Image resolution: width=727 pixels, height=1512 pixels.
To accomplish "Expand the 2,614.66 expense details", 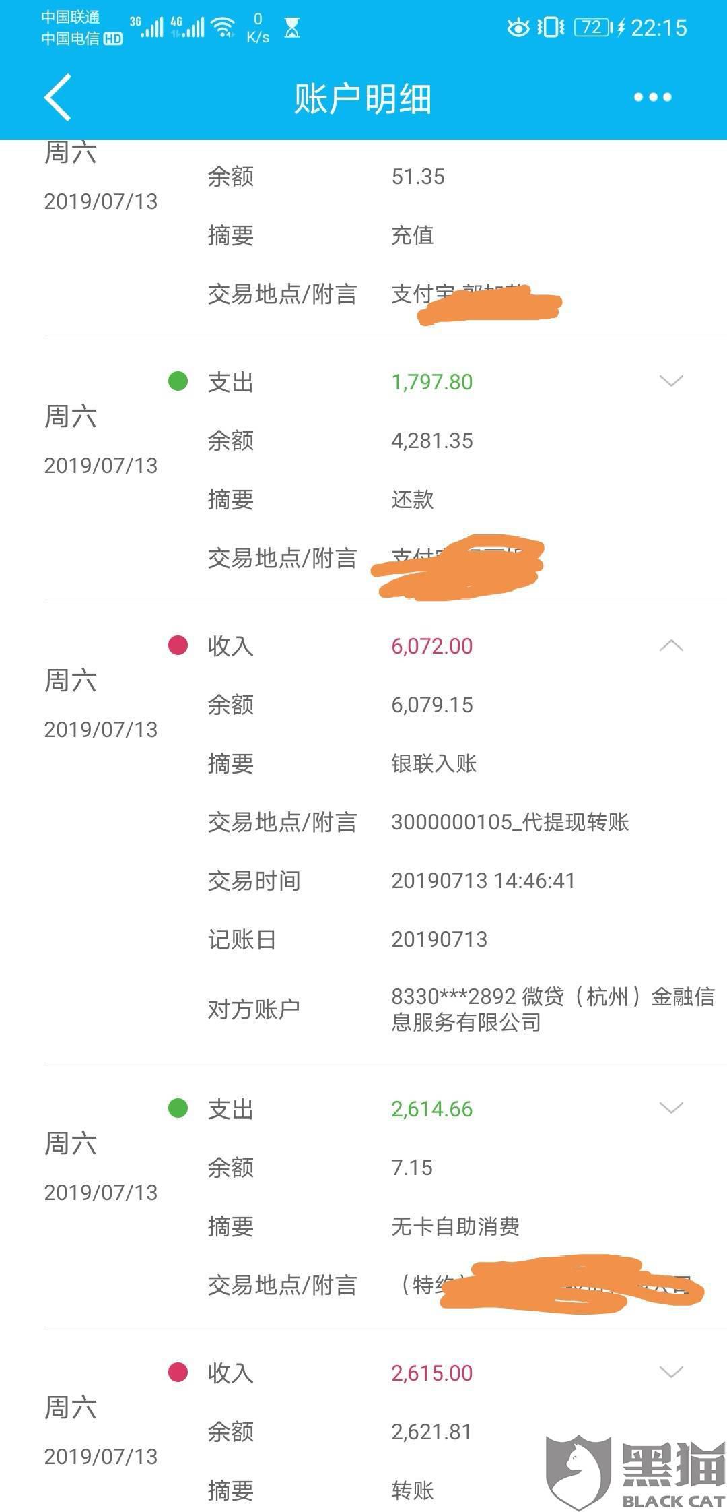I will coord(671,1108).
